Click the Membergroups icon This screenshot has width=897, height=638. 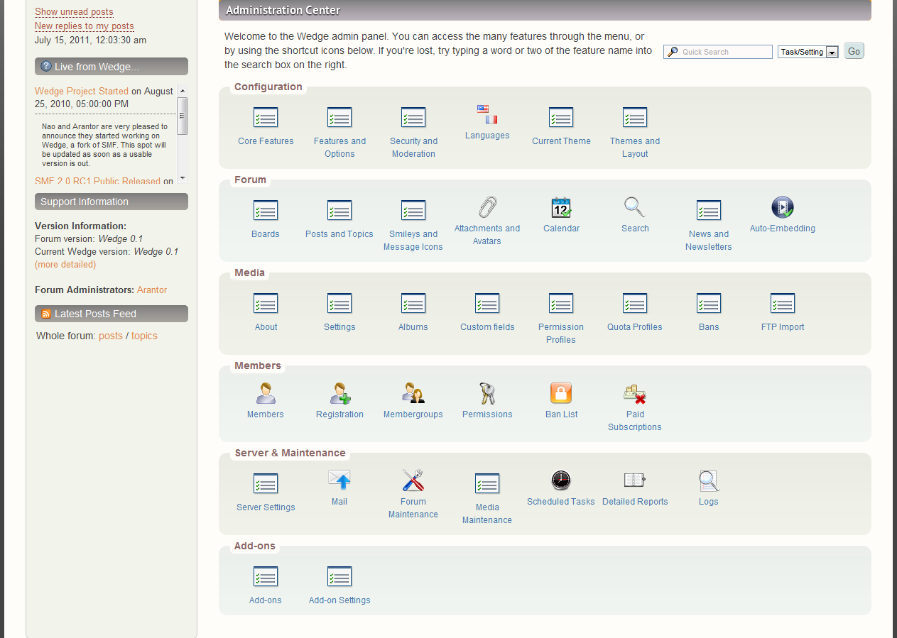pyautogui.click(x=413, y=393)
